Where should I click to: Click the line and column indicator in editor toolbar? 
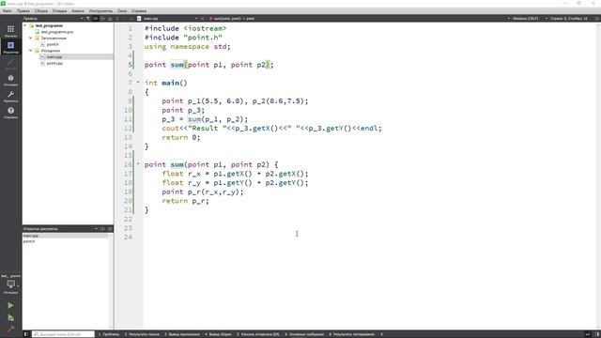(569, 19)
